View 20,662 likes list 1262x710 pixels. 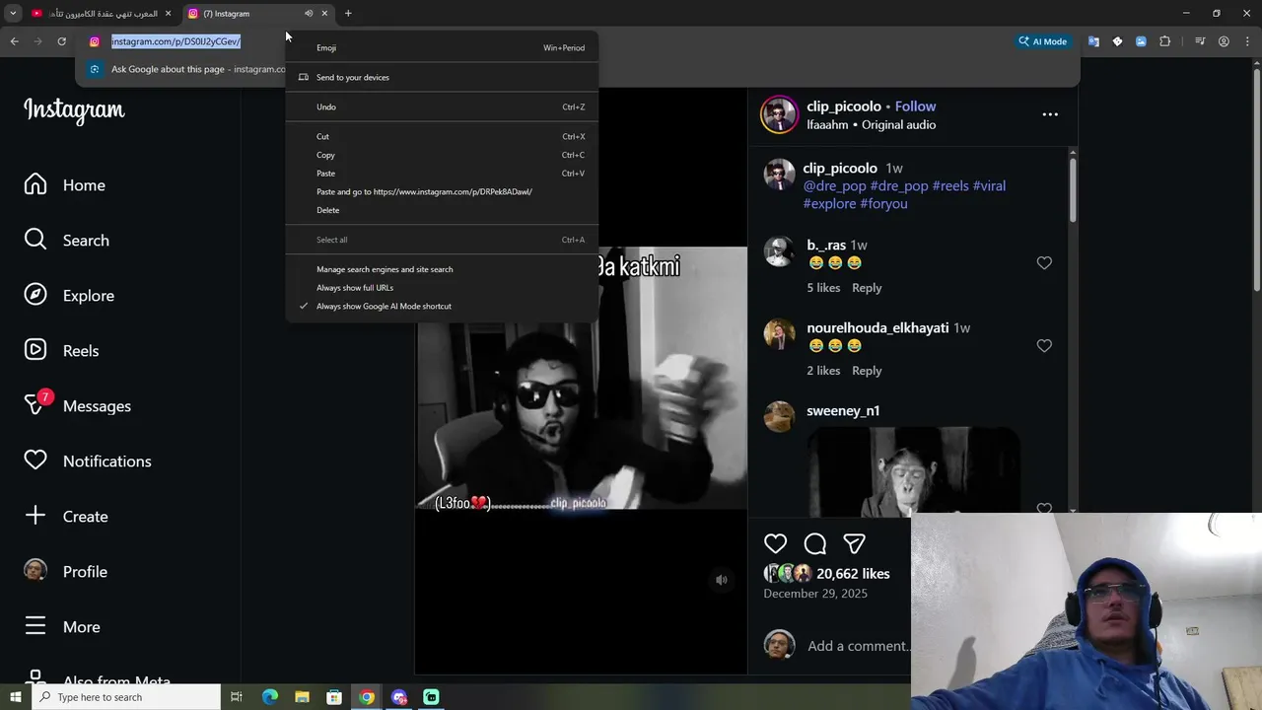(853, 574)
